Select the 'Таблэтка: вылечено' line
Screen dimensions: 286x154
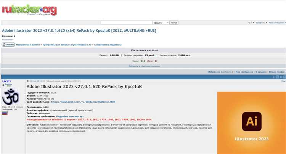[x=38, y=113]
